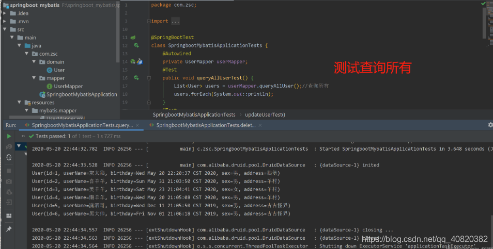493x249 pixels.
Task: Collapse the queryAllUserTest method fold marker
Action: [x=149, y=78]
